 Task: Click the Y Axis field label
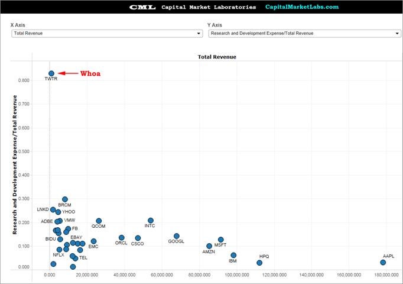click(x=214, y=25)
